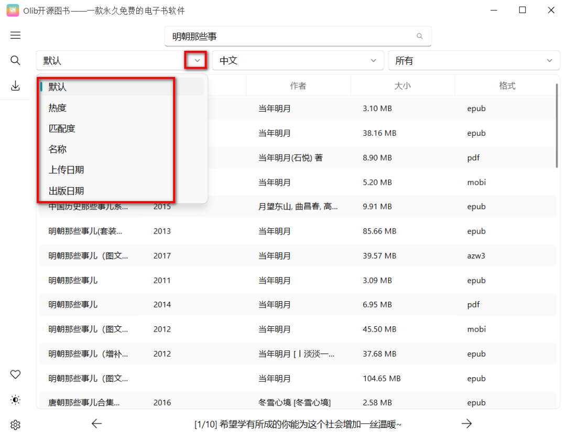The image size is (566, 440).
Task: Click the [1/10] page status text
Action: click(x=298, y=424)
